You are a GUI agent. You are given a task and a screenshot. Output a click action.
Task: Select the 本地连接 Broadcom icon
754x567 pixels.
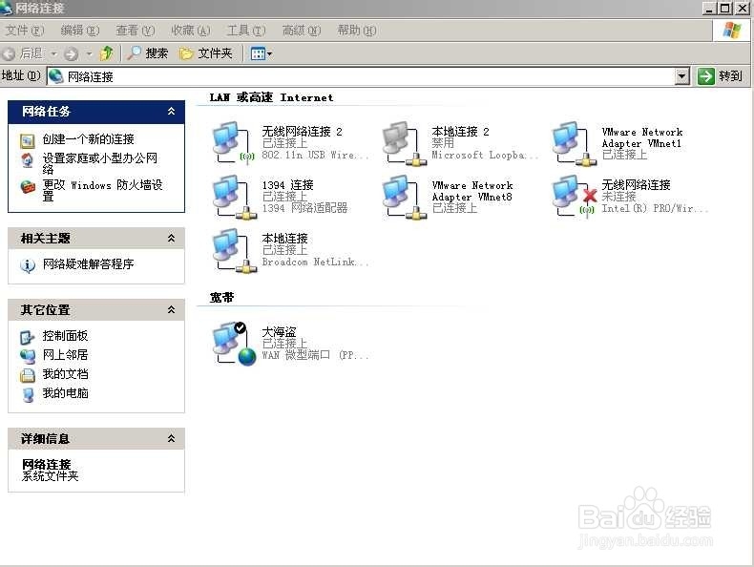click(234, 250)
